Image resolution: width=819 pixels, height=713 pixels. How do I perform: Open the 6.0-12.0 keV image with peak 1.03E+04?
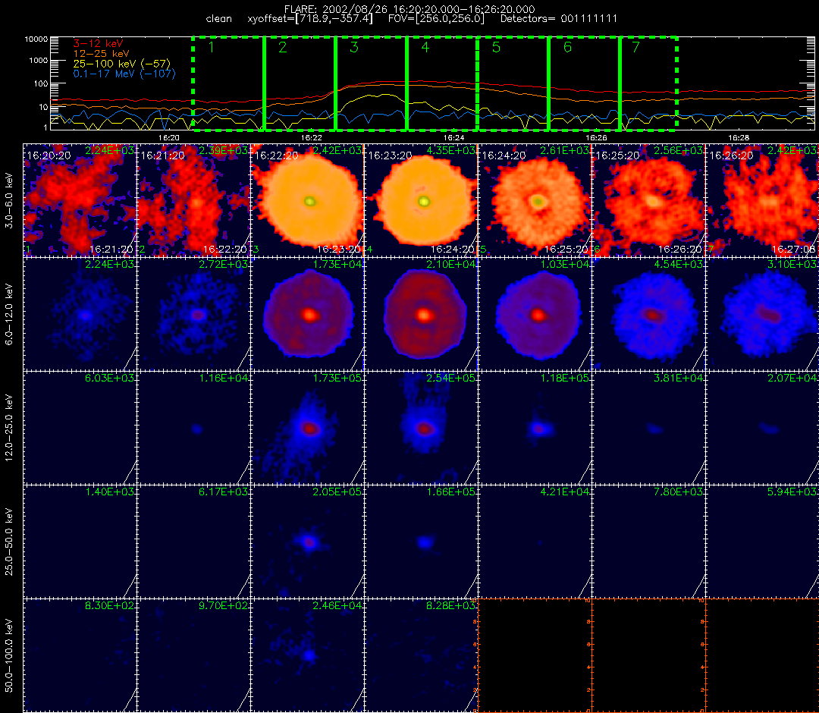point(535,315)
